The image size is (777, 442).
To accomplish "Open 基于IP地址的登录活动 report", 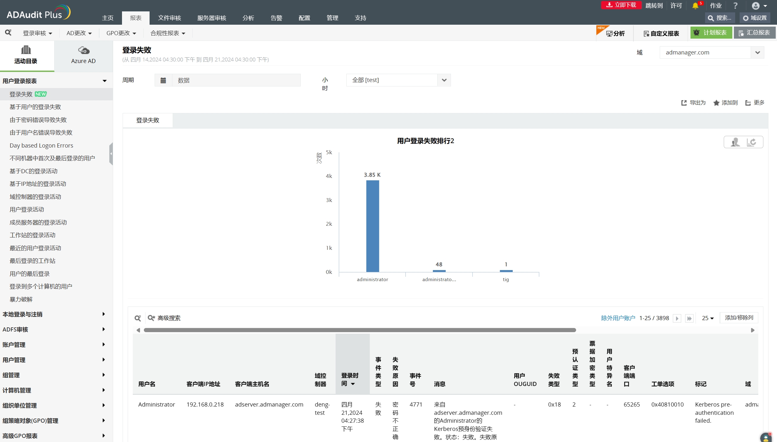I will [x=38, y=184].
